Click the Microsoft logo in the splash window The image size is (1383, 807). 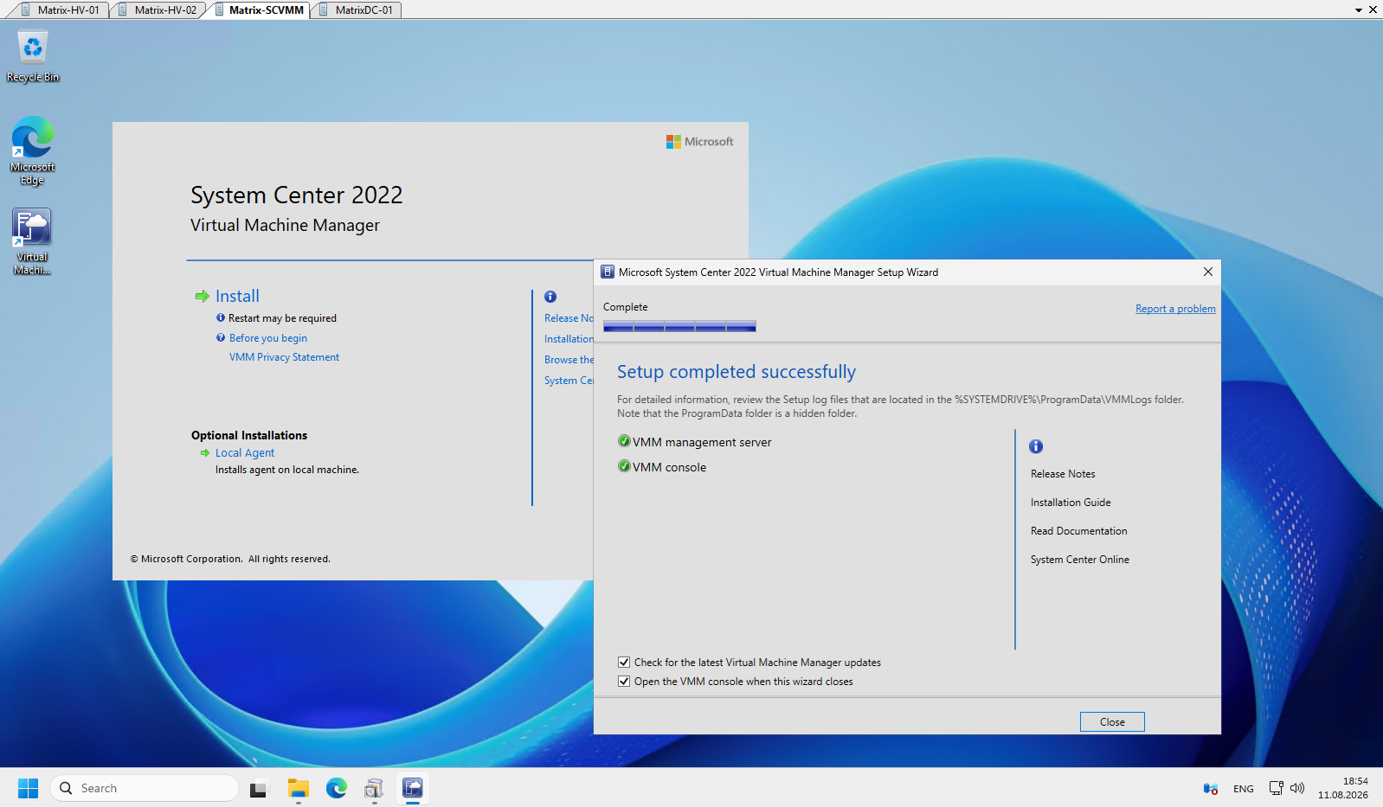pyautogui.click(x=699, y=142)
